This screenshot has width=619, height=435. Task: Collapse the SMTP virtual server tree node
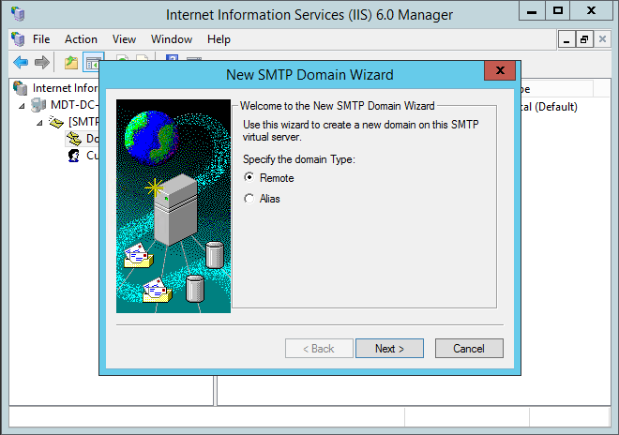(39, 123)
